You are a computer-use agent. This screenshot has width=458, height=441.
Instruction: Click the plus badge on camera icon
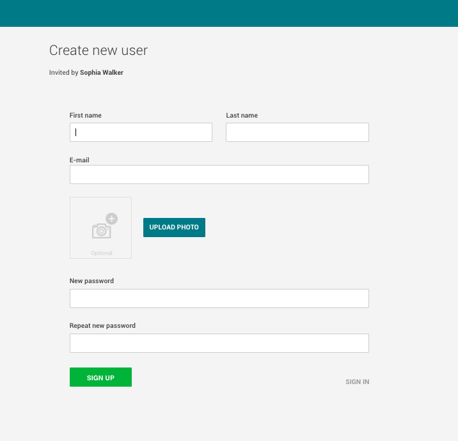(x=112, y=219)
